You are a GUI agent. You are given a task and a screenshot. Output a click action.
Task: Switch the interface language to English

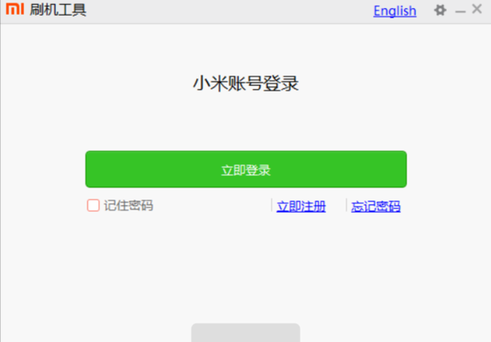tap(394, 11)
